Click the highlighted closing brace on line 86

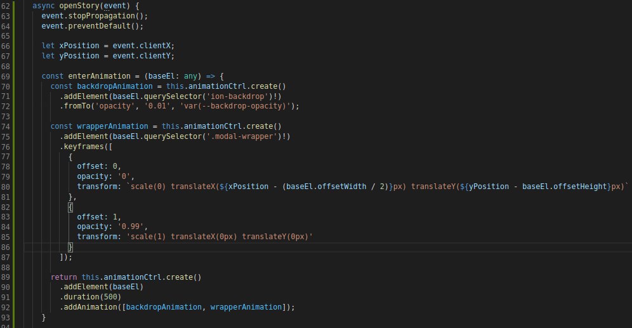coord(70,247)
